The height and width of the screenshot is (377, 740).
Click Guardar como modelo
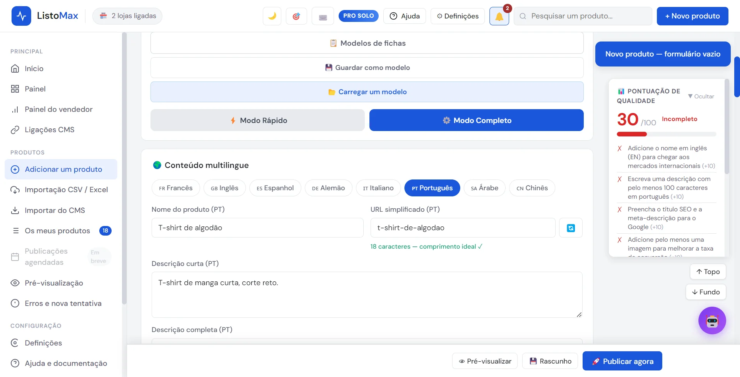coord(367,68)
